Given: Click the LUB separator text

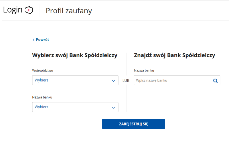Looking at the screenshot, I should coord(126,81).
